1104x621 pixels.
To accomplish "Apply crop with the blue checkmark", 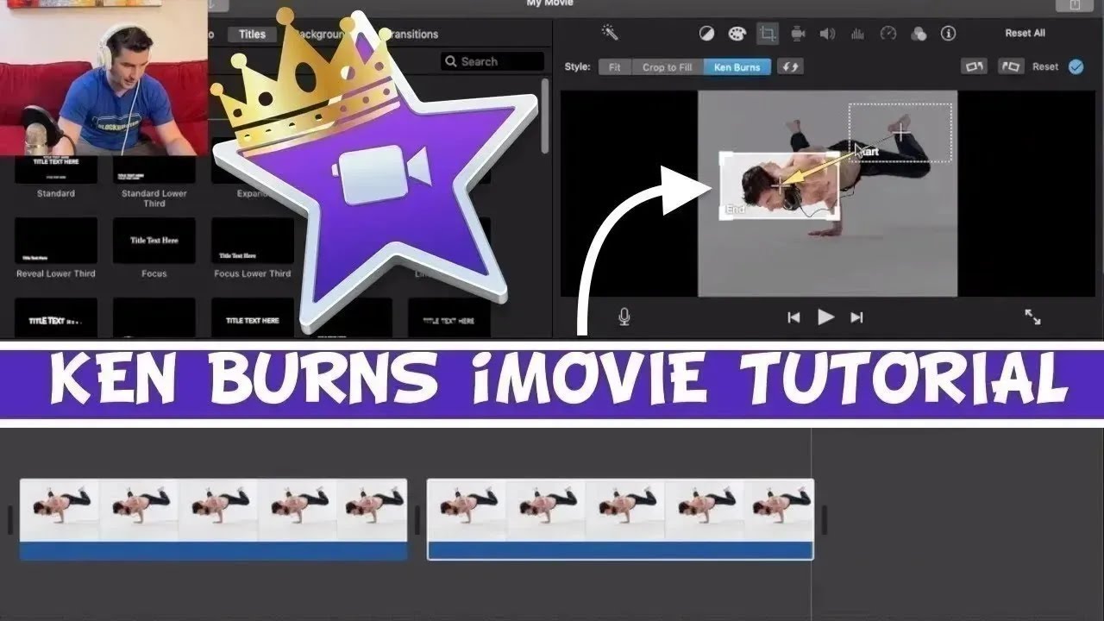I will pos(1076,66).
